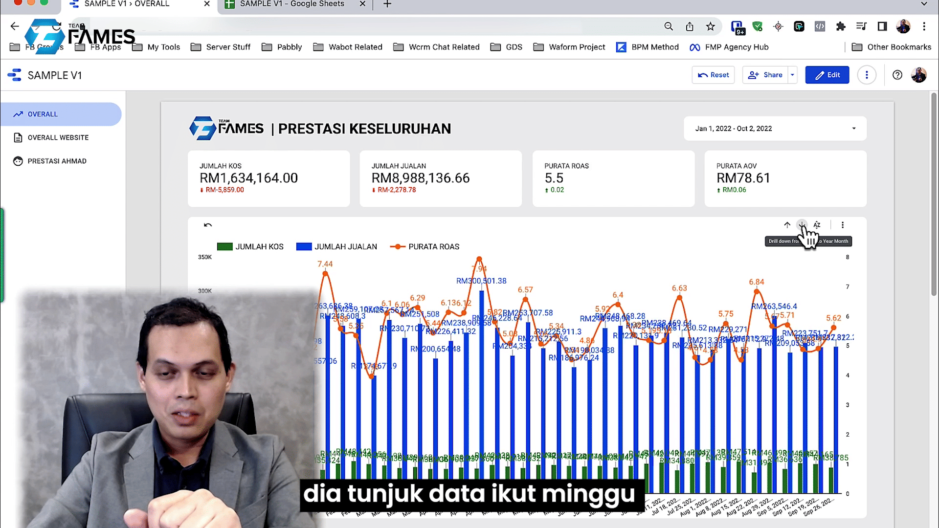Click the chart undo arrow icon

coord(208,225)
